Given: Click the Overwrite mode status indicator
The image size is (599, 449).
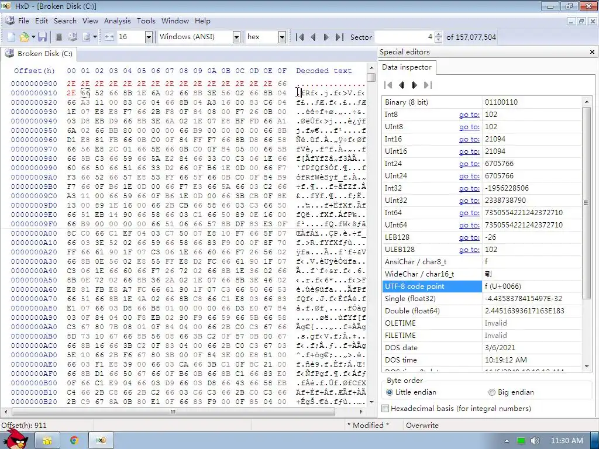Looking at the screenshot, I should pyautogui.click(x=422, y=426).
